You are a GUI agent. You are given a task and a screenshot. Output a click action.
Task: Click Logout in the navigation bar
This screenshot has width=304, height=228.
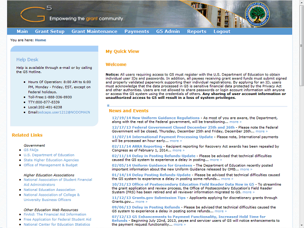pyautogui.click(x=222, y=31)
